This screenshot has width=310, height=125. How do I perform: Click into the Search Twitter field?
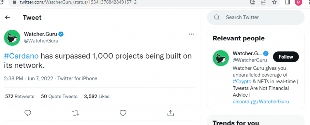pyautogui.click(x=256, y=17)
